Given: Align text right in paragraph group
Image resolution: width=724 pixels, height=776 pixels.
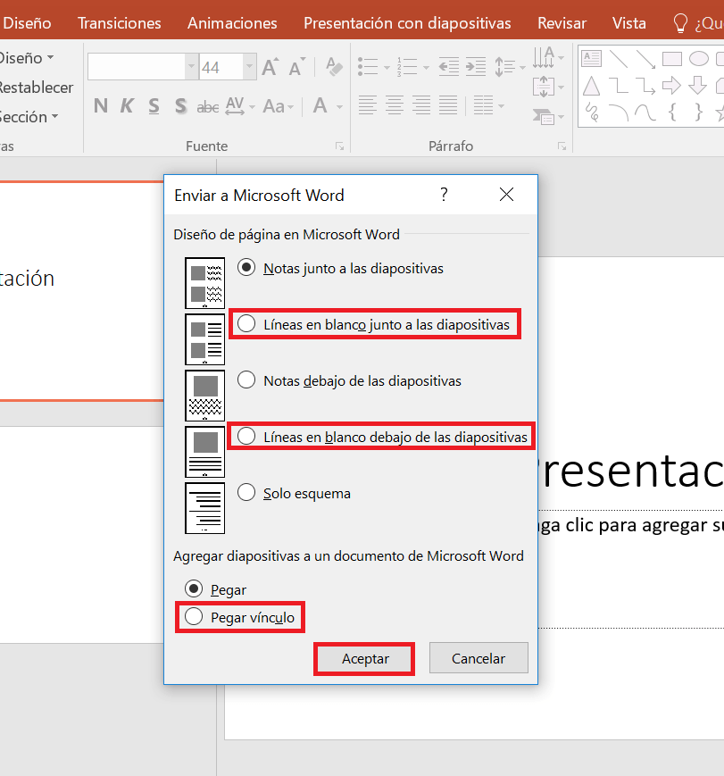Looking at the screenshot, I should (x=421, y=105).
